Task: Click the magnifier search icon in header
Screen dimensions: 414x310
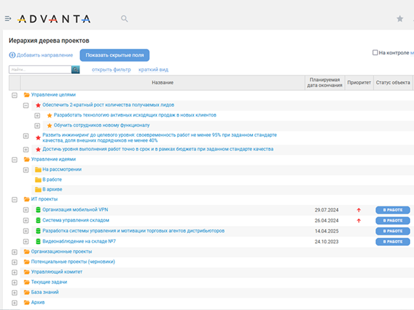Action: [124, 19]
